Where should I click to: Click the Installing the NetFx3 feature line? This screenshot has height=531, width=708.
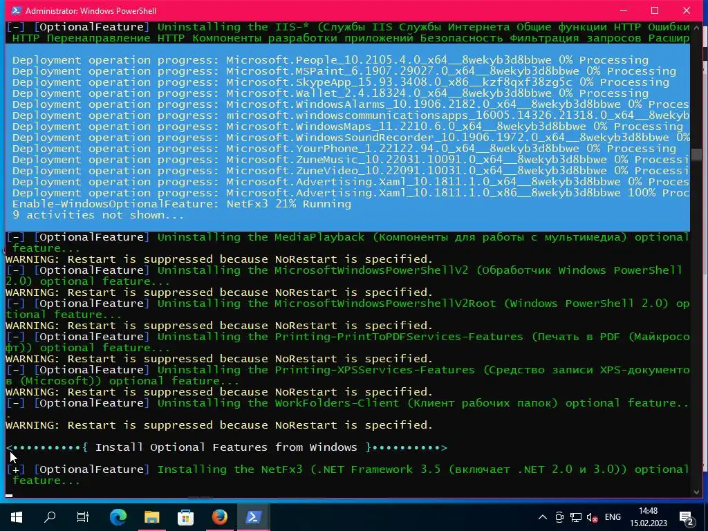[348, 475]
